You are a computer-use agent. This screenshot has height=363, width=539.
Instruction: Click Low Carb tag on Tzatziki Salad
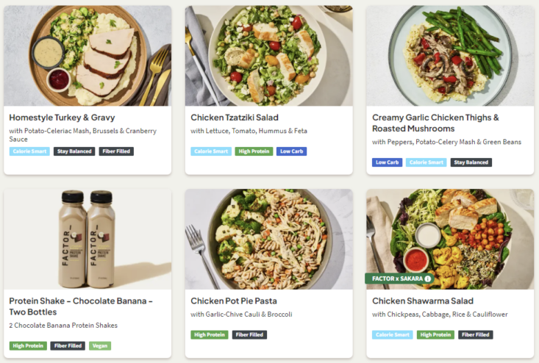point(292,151)
